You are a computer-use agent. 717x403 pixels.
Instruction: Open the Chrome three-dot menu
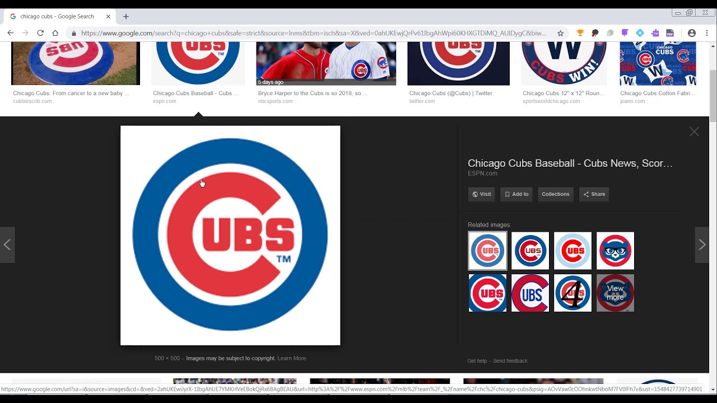point(707,33)
